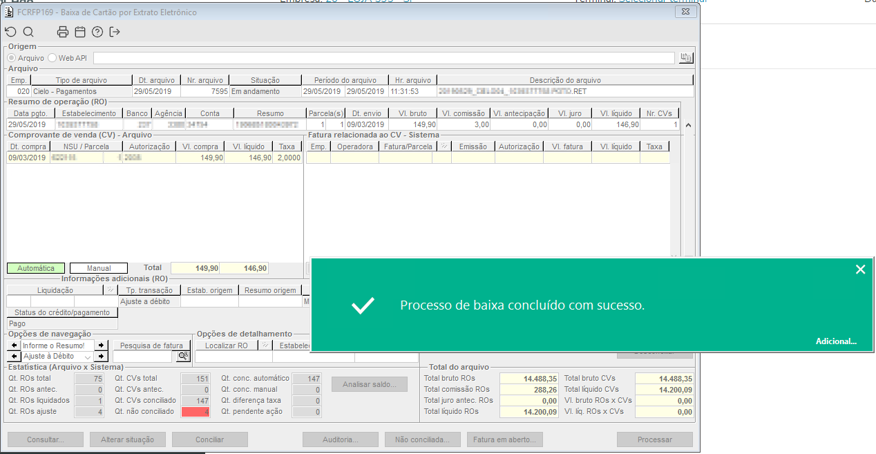876x454 pixels.
Task: Click the Analisar saldo... button
Action: pos(370,384)
